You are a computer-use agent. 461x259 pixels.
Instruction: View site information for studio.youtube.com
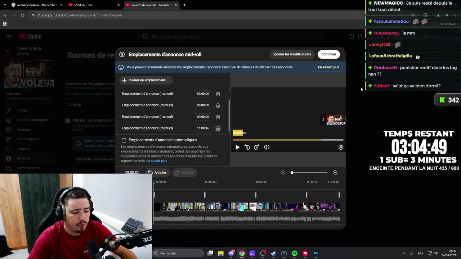click(x=33, y=15)
